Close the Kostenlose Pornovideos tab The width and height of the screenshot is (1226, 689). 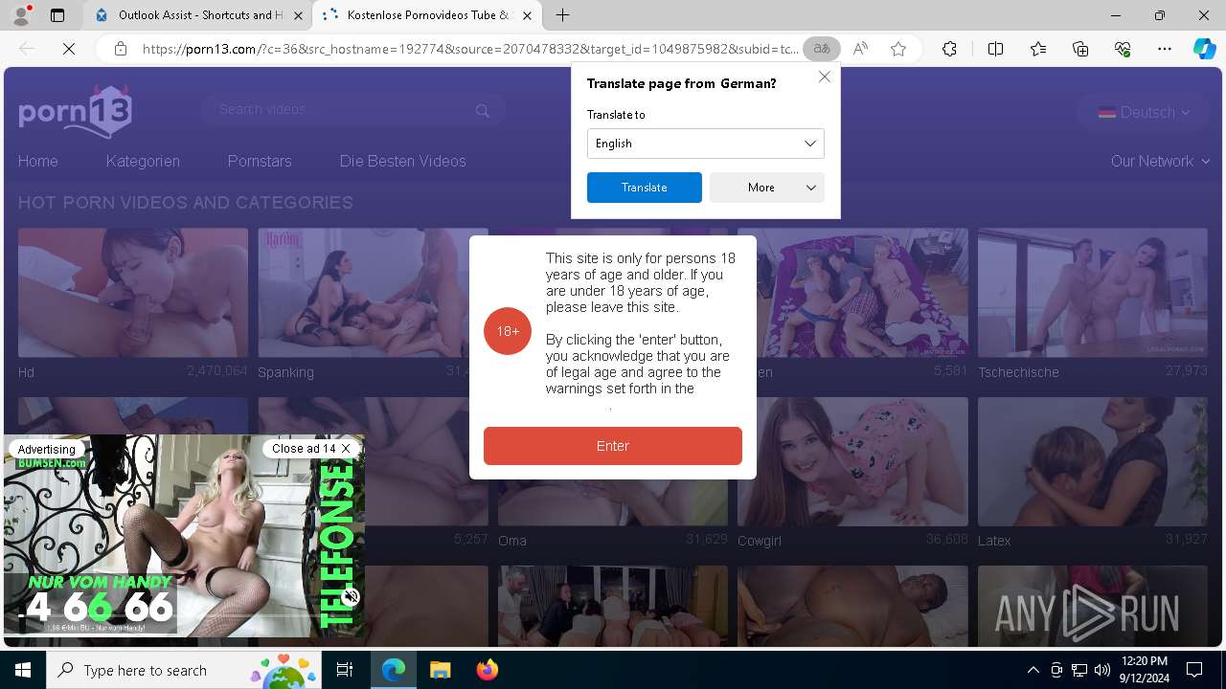pyautogui.click(x=527, y=15)
